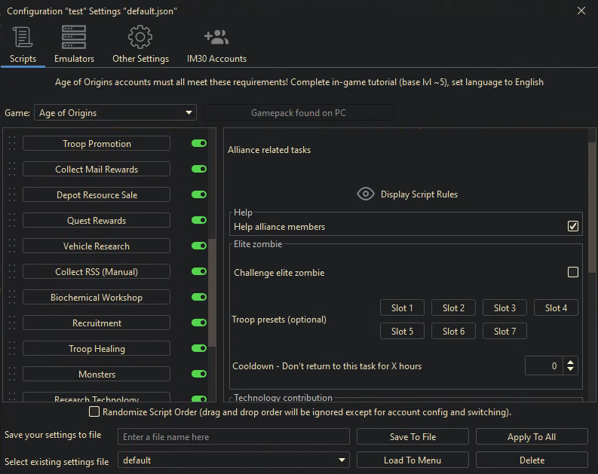Check the Randomize Script Order box

[94, 412]
